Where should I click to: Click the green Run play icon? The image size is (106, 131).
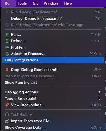click(x=7, y=34)
